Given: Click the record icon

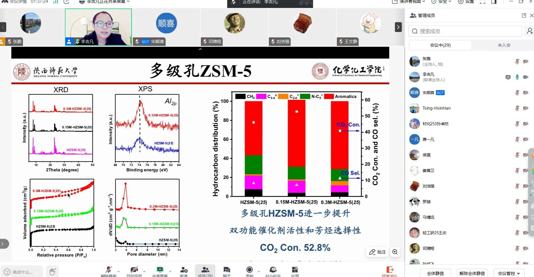Looking at the screenshot, I should pyautogui.click(x=249, y=270).
